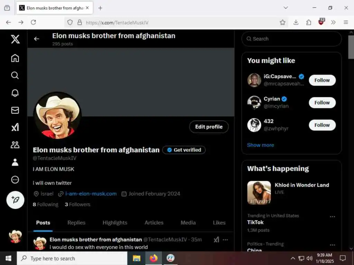The height and width of the screenshot is (265, 354).
Task: Switch to Likes tab
Action: click(219, 223)
